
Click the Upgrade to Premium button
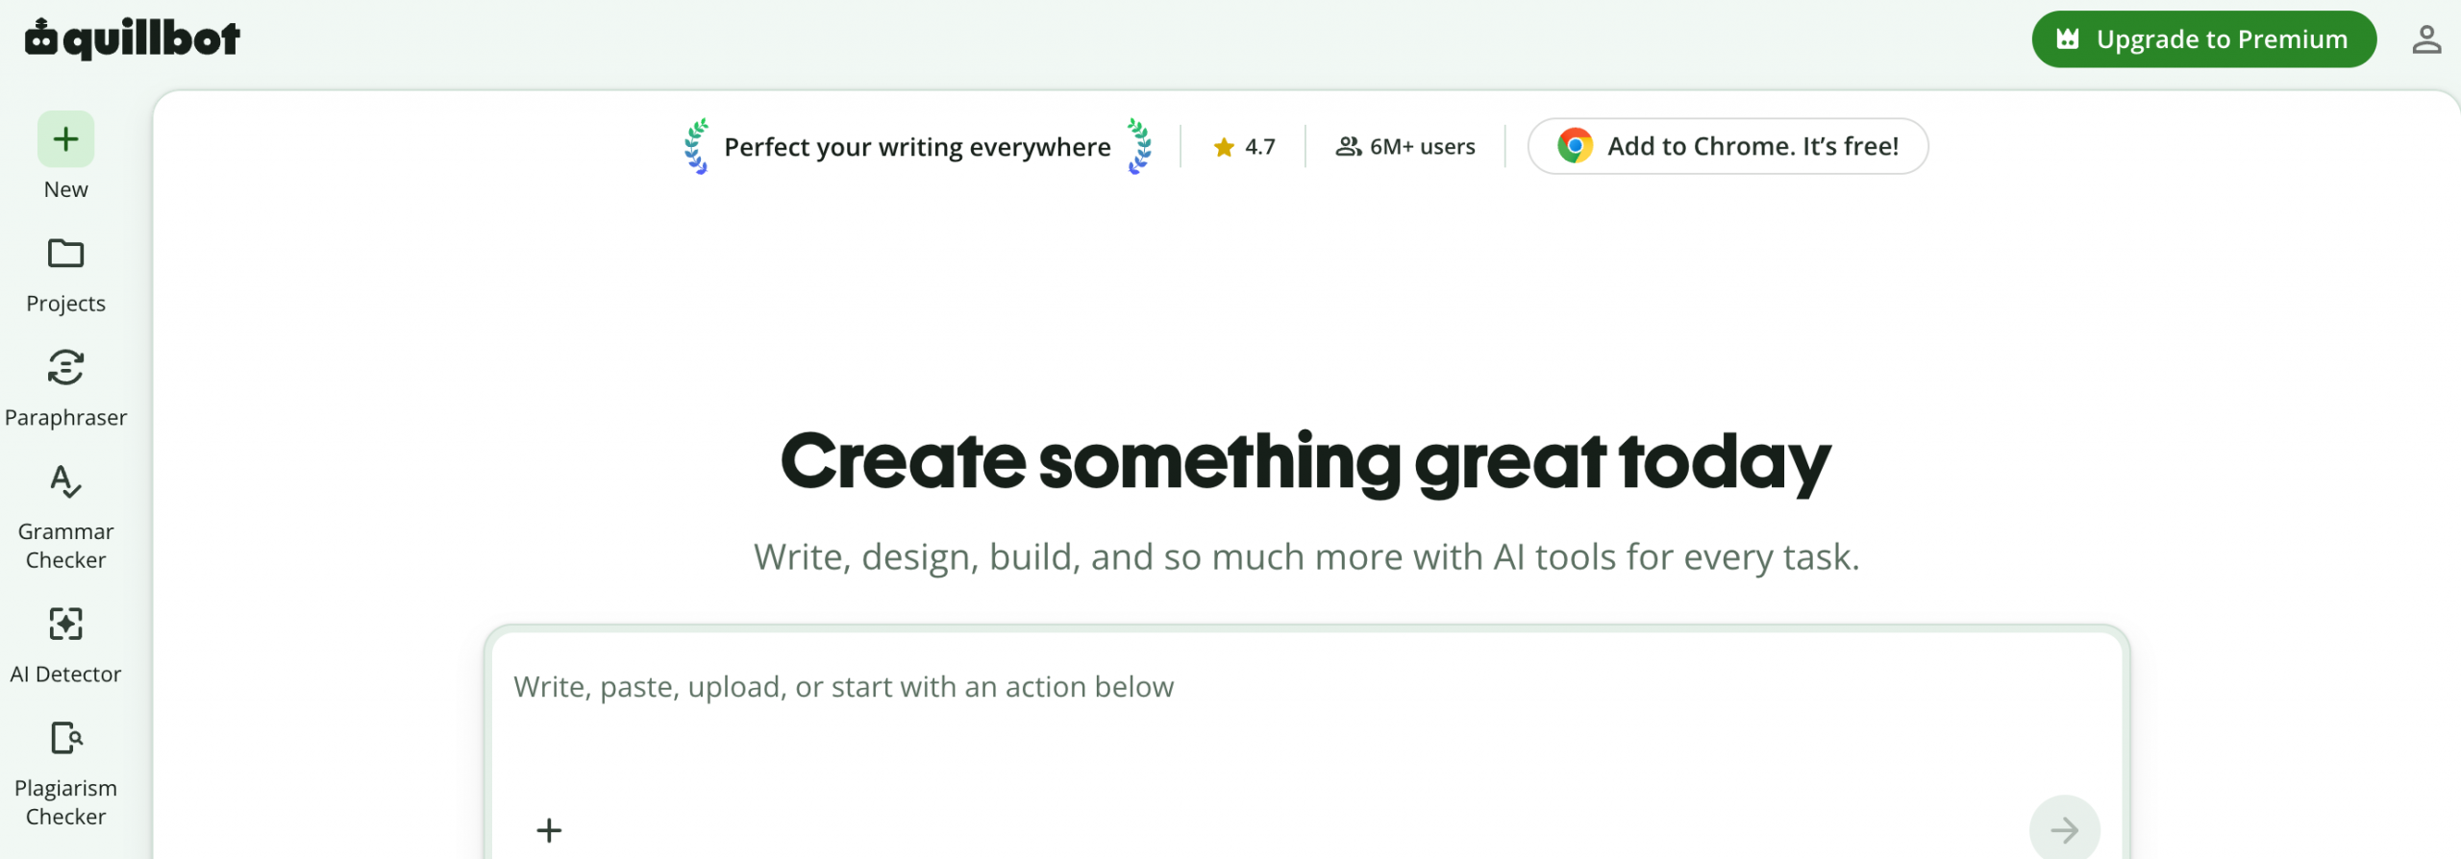tap(2203, 39)
